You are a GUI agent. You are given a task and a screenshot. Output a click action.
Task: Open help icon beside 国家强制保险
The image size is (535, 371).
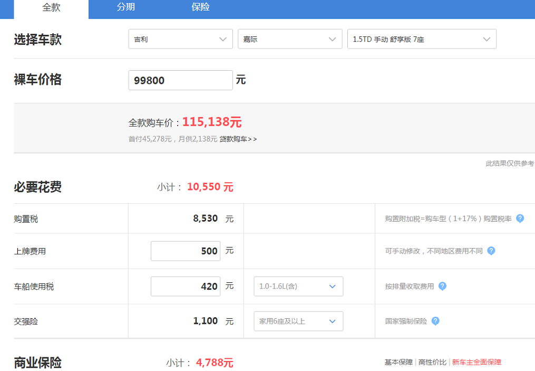pos(435,321)
